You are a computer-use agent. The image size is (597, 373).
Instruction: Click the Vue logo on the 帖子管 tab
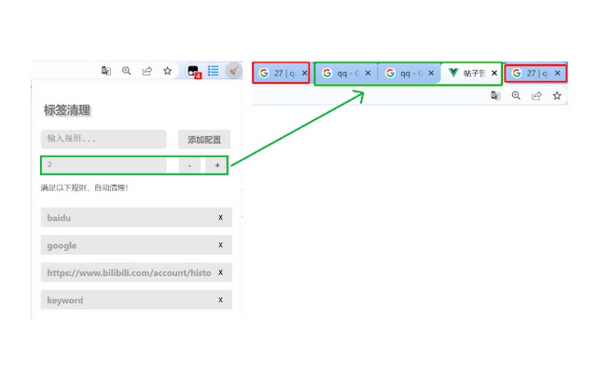(x=454, y=72)
